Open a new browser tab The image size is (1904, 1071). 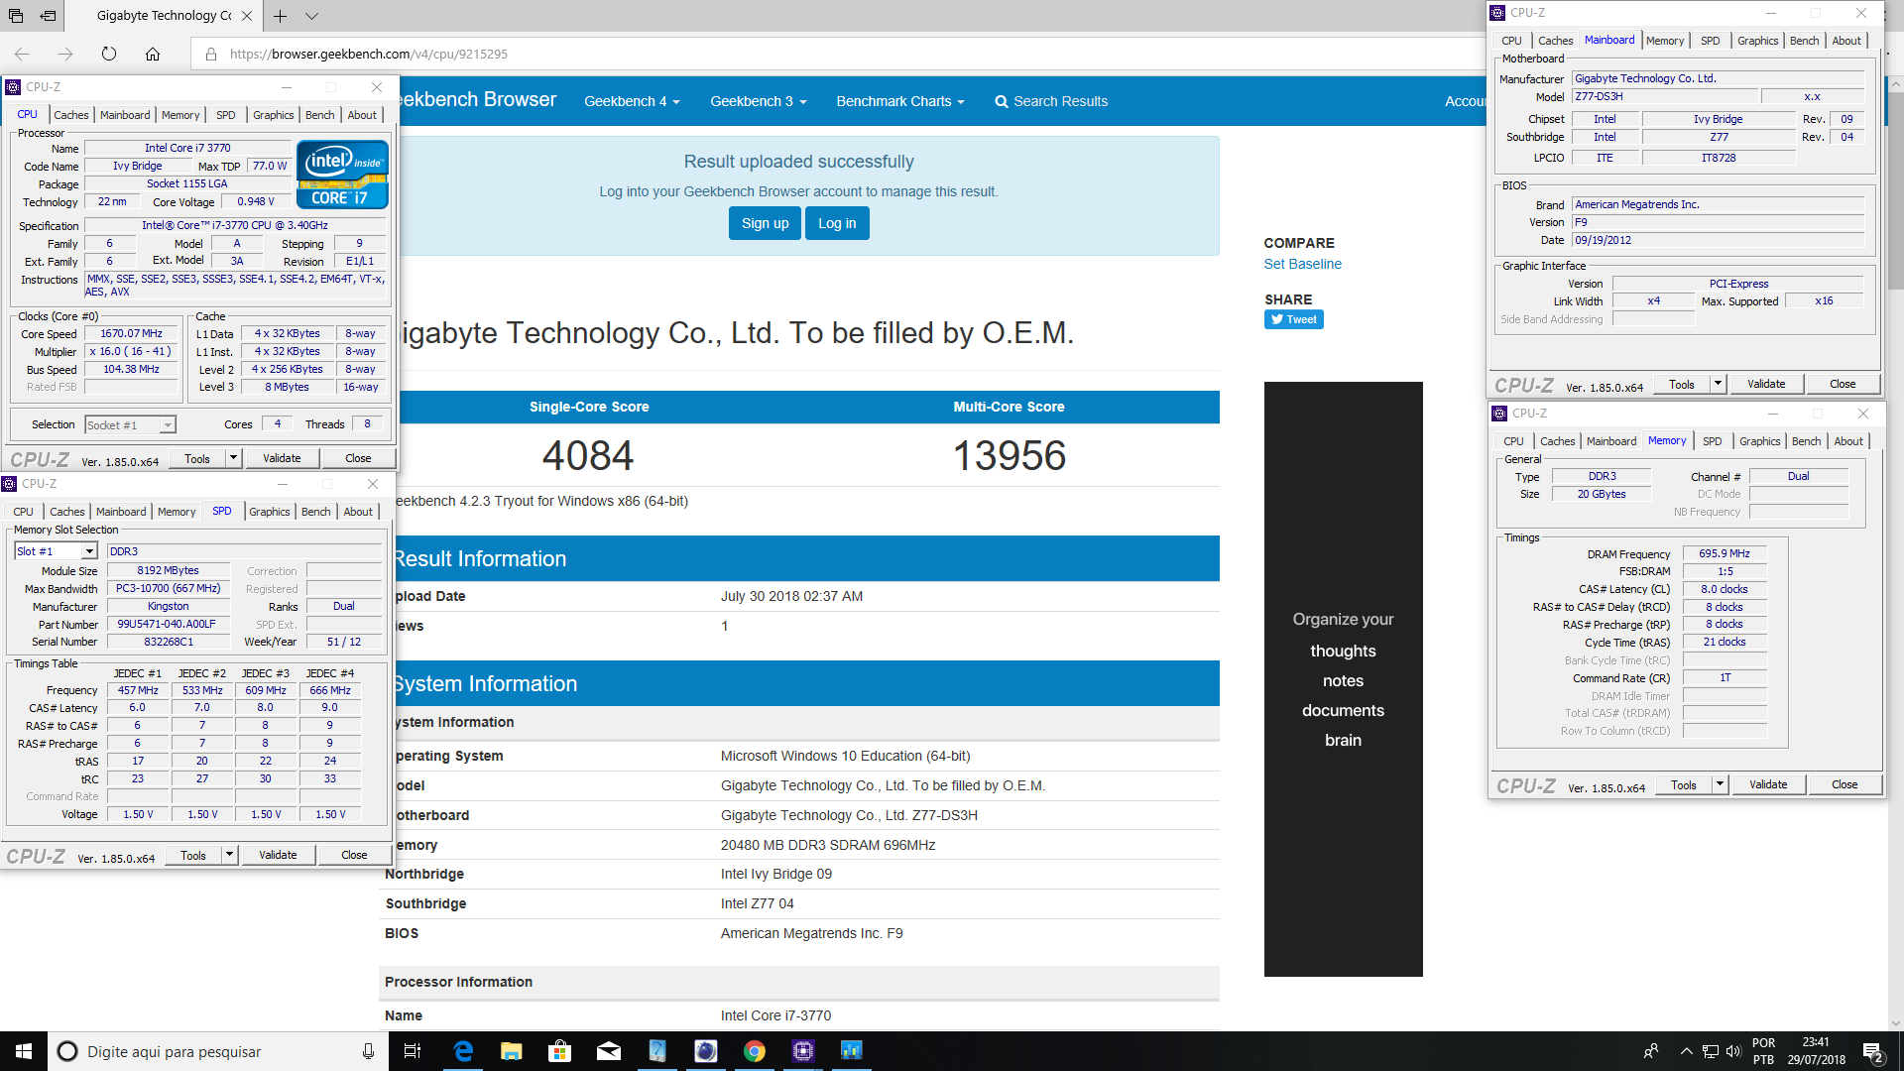tap(281, 16)
